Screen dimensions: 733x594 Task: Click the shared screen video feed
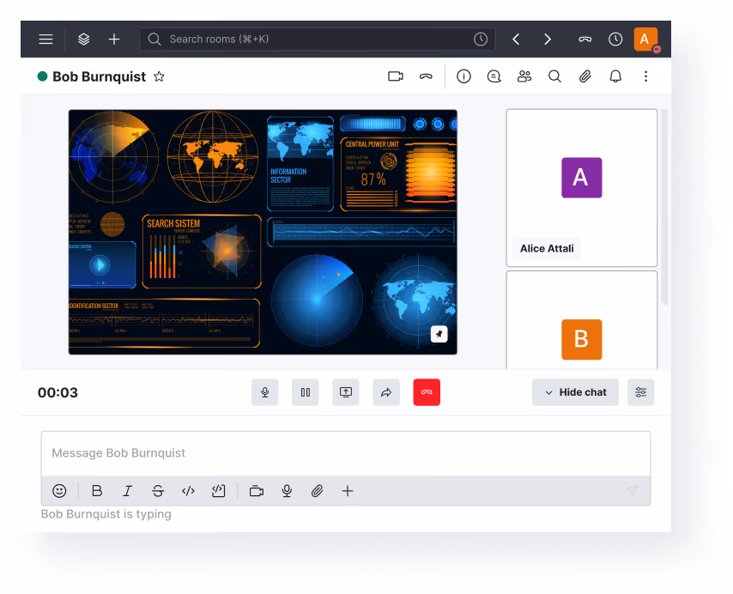263,232
